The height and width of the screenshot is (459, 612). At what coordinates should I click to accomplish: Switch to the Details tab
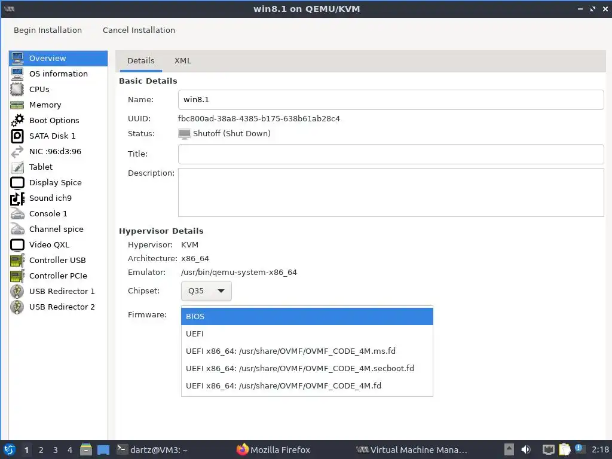pyautogui.click(x=141, y=61)
